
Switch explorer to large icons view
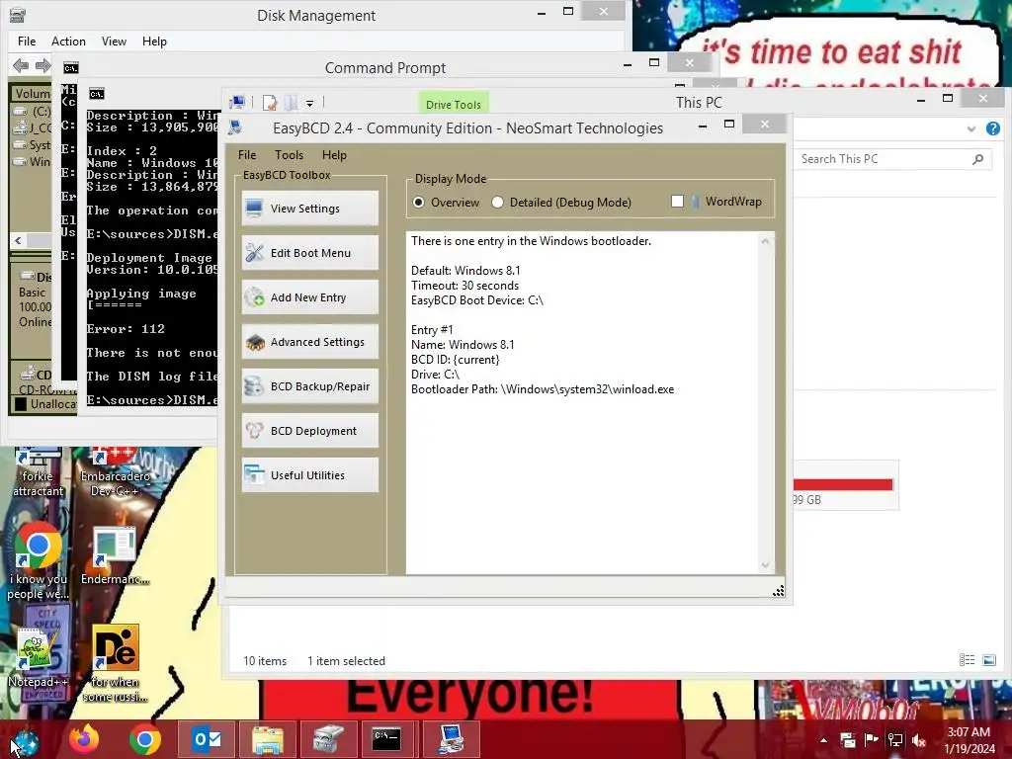point(988,659)
